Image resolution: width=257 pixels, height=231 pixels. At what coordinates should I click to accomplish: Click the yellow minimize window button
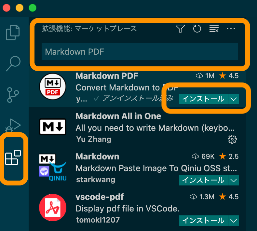pos(20,8)
